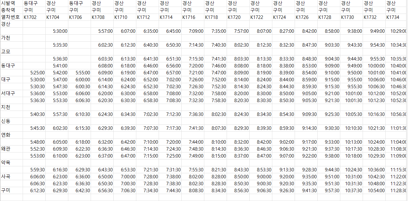
Task: Click train number cell K1718
Action: (216, 17)
